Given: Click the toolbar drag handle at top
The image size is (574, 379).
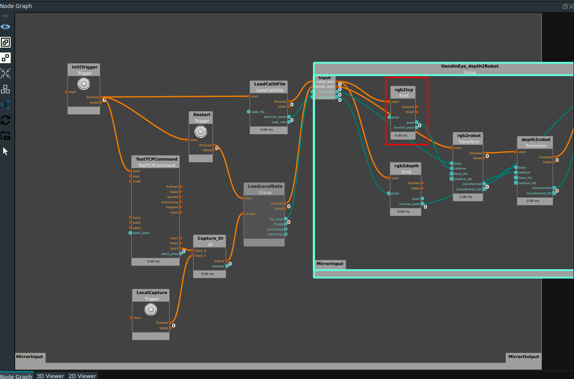Looking at the screenshot, I should pyautogui.click(x=5, y=16).
